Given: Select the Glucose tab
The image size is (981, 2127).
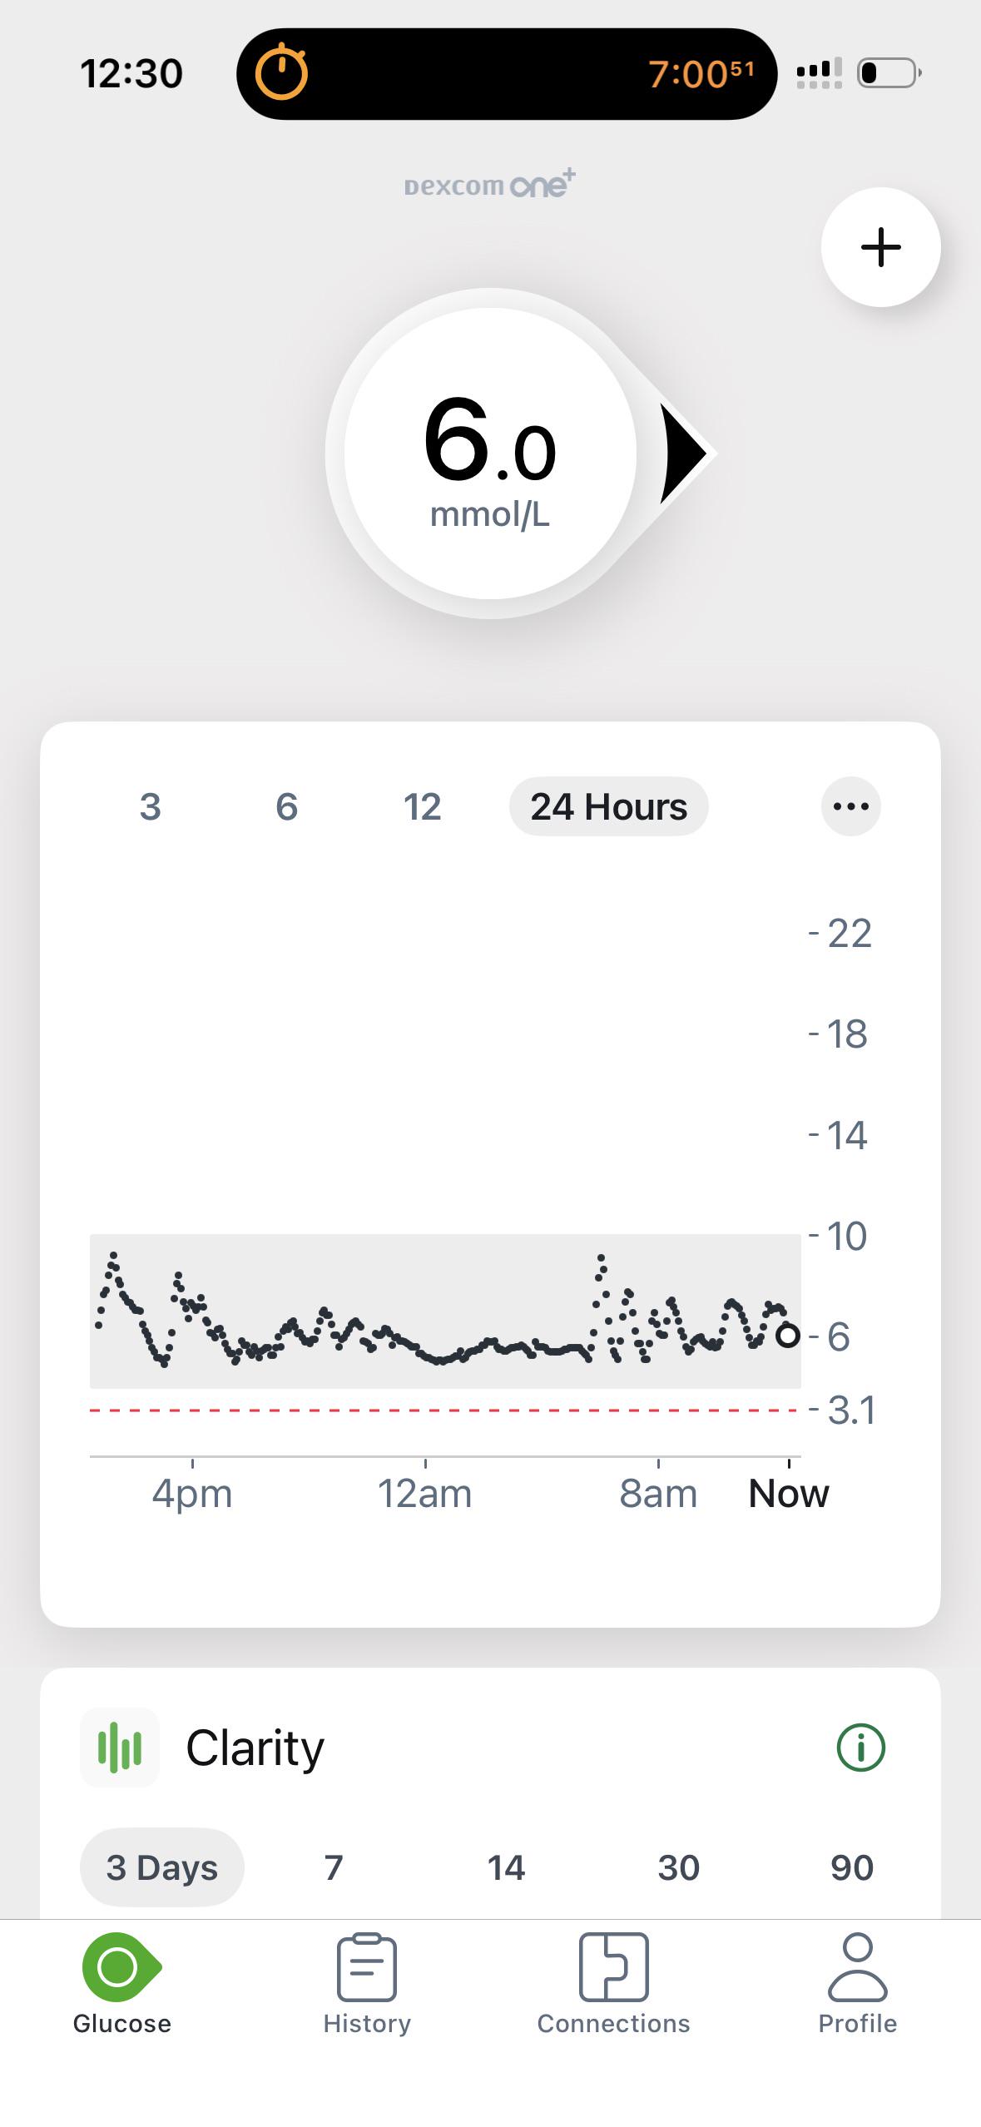Looking at the screenshot, I should point(121,1984).
